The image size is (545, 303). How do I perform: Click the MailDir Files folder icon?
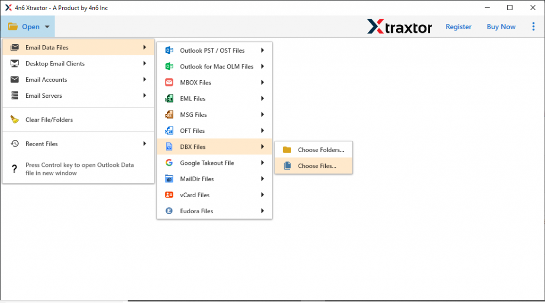tap(169, 179)
